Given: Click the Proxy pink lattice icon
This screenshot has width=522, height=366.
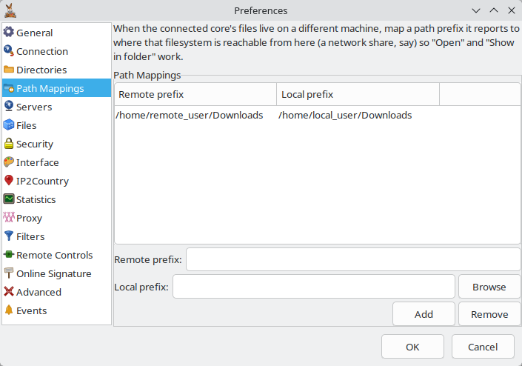Looking at the screenshot, I should (x=9, y=218).
